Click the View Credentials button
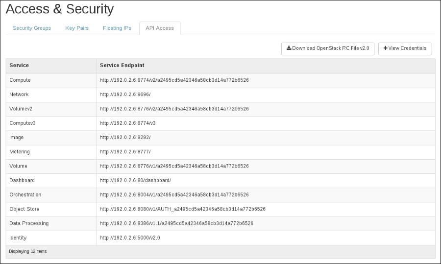 pos(405,48)
